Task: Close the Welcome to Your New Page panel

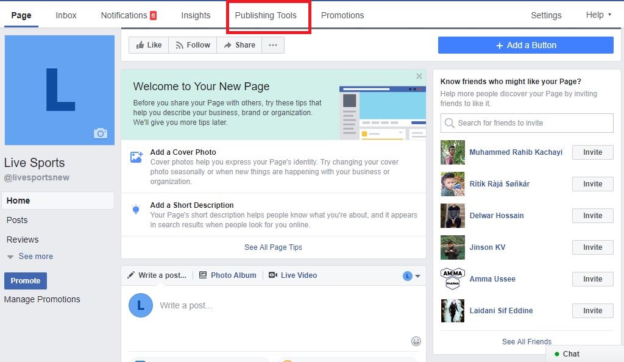Action: [x=419, y=76]
